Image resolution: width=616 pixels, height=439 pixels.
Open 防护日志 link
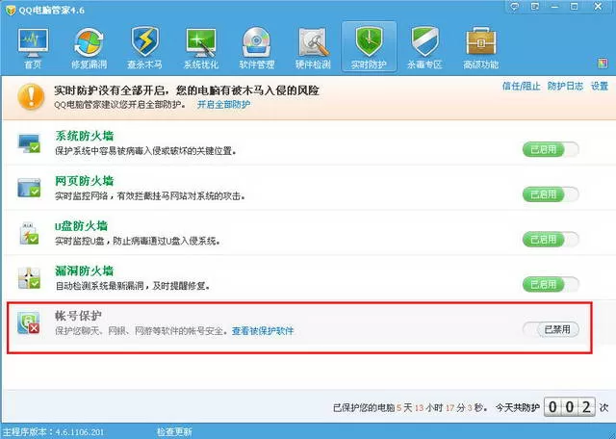tap(565, 86)
